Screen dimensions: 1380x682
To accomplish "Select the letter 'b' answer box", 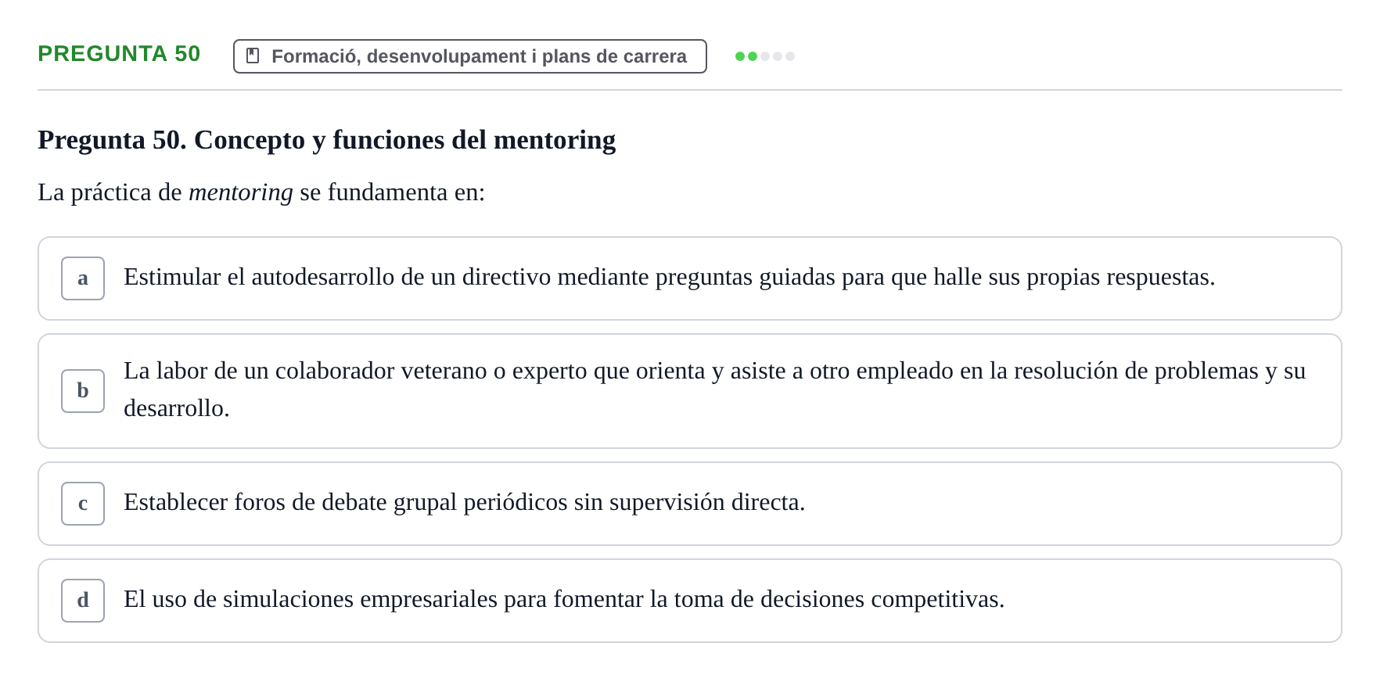I will coord(83,391).
